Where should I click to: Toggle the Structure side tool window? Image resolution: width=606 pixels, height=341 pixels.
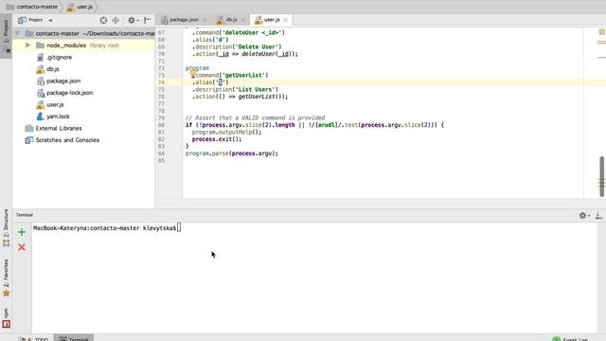pos(6,228)
